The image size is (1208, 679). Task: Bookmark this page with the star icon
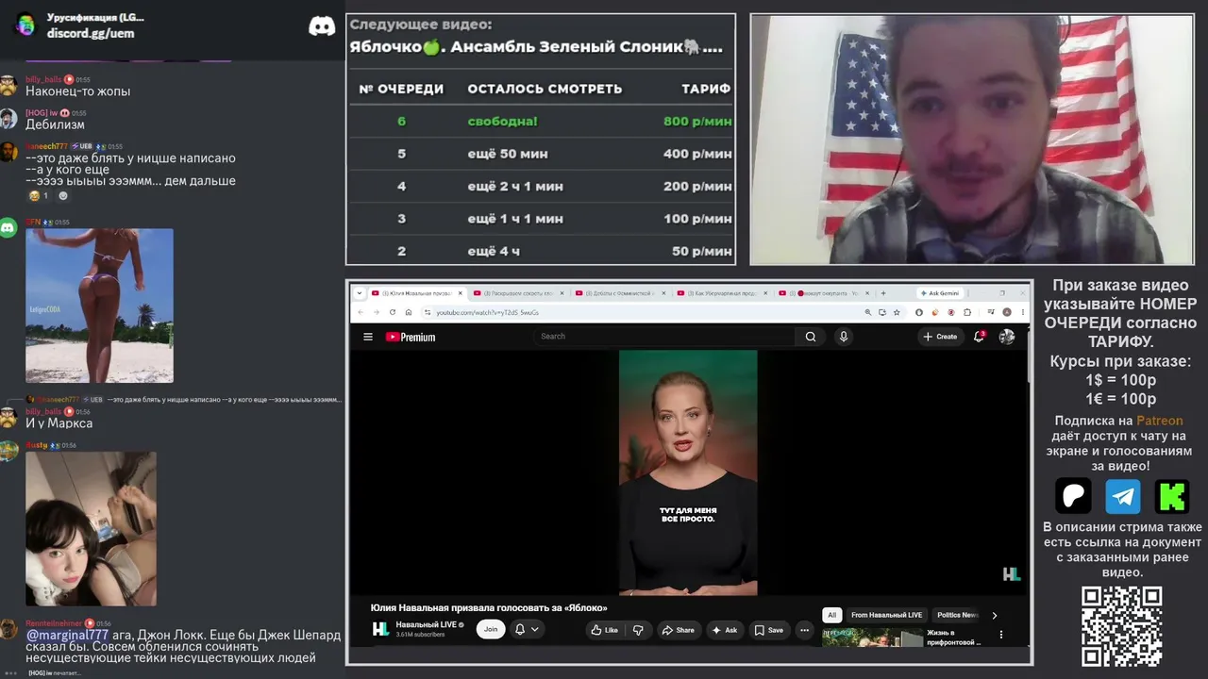896,312
